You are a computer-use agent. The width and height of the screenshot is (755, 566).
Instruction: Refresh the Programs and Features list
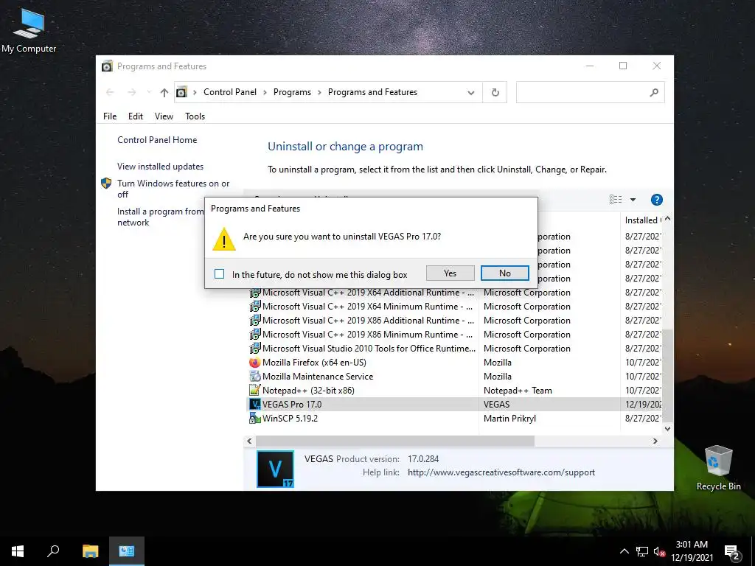pos(495,92)
